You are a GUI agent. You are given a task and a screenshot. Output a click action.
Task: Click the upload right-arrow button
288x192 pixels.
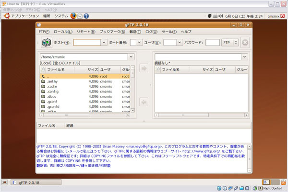(144, 68)
